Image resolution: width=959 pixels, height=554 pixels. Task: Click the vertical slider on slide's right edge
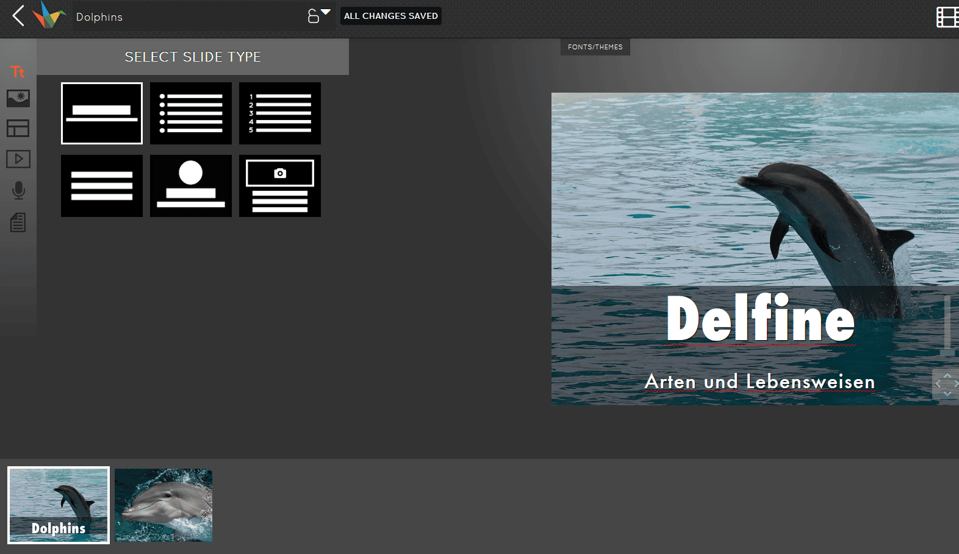(x=947, y=323)
